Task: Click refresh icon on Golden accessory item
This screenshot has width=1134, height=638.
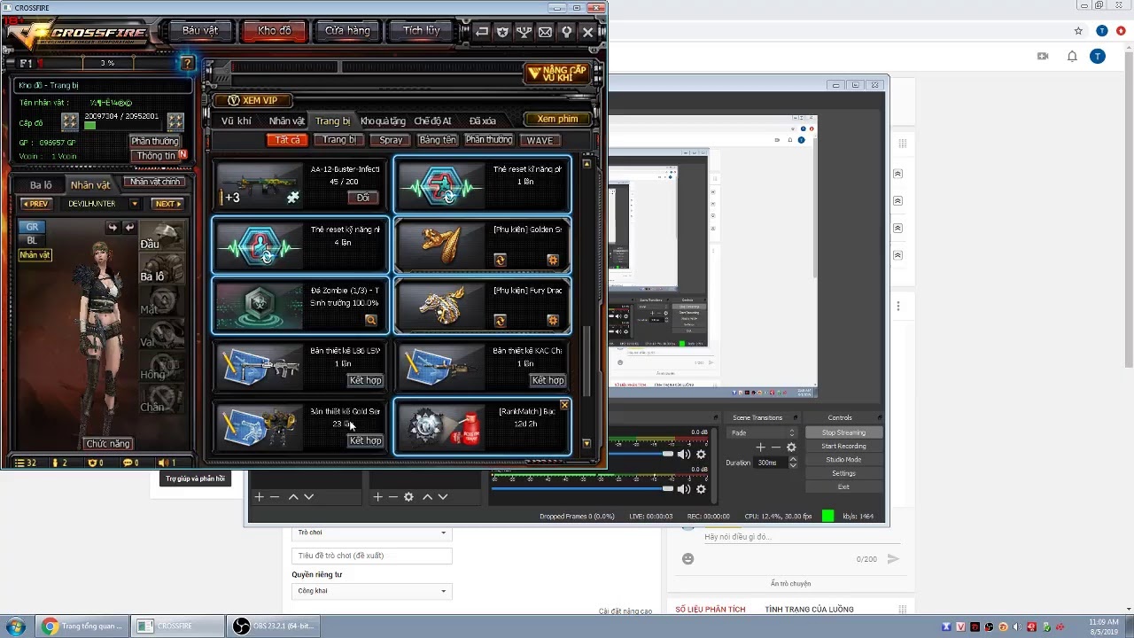Action: [x=500, y=260]
